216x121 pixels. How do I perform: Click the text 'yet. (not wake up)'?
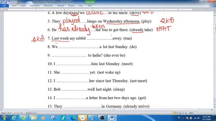(105, 72)
